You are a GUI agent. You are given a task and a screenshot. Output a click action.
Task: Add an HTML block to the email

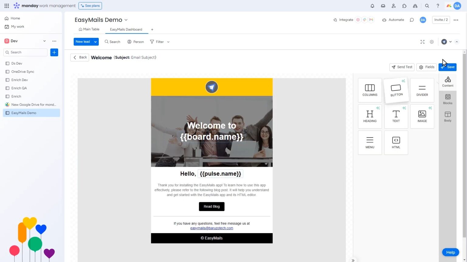click(396, 142)
